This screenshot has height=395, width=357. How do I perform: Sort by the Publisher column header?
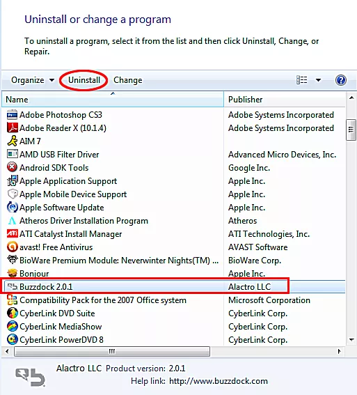[x=285, y=99]
